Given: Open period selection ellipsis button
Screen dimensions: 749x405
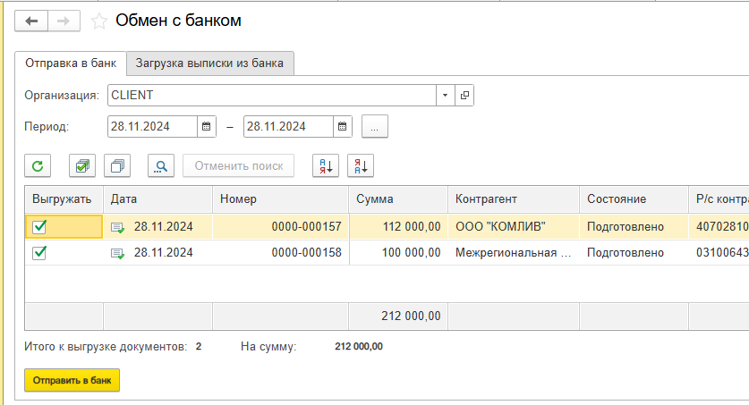Looking at the screenshot, I should [x=374, y=127].
